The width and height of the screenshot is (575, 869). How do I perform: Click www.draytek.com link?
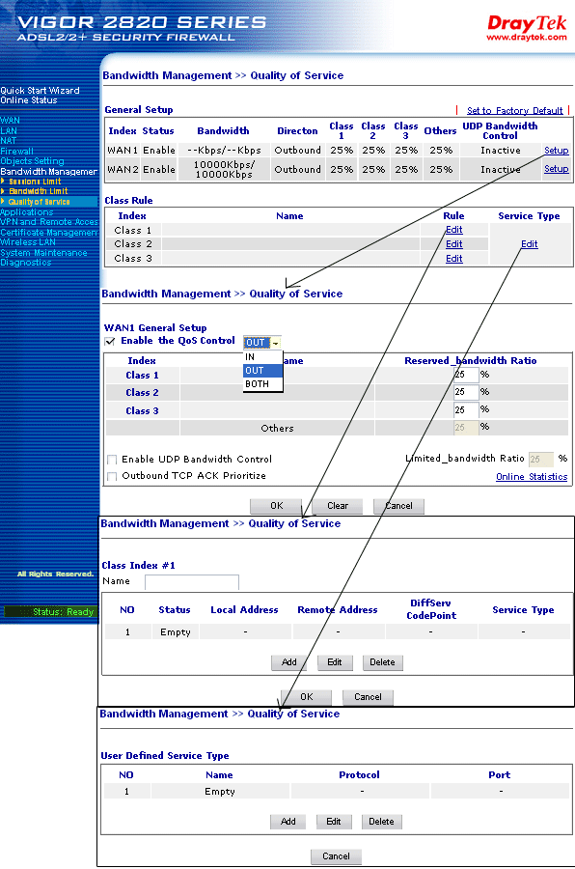(x=527, y=38)
